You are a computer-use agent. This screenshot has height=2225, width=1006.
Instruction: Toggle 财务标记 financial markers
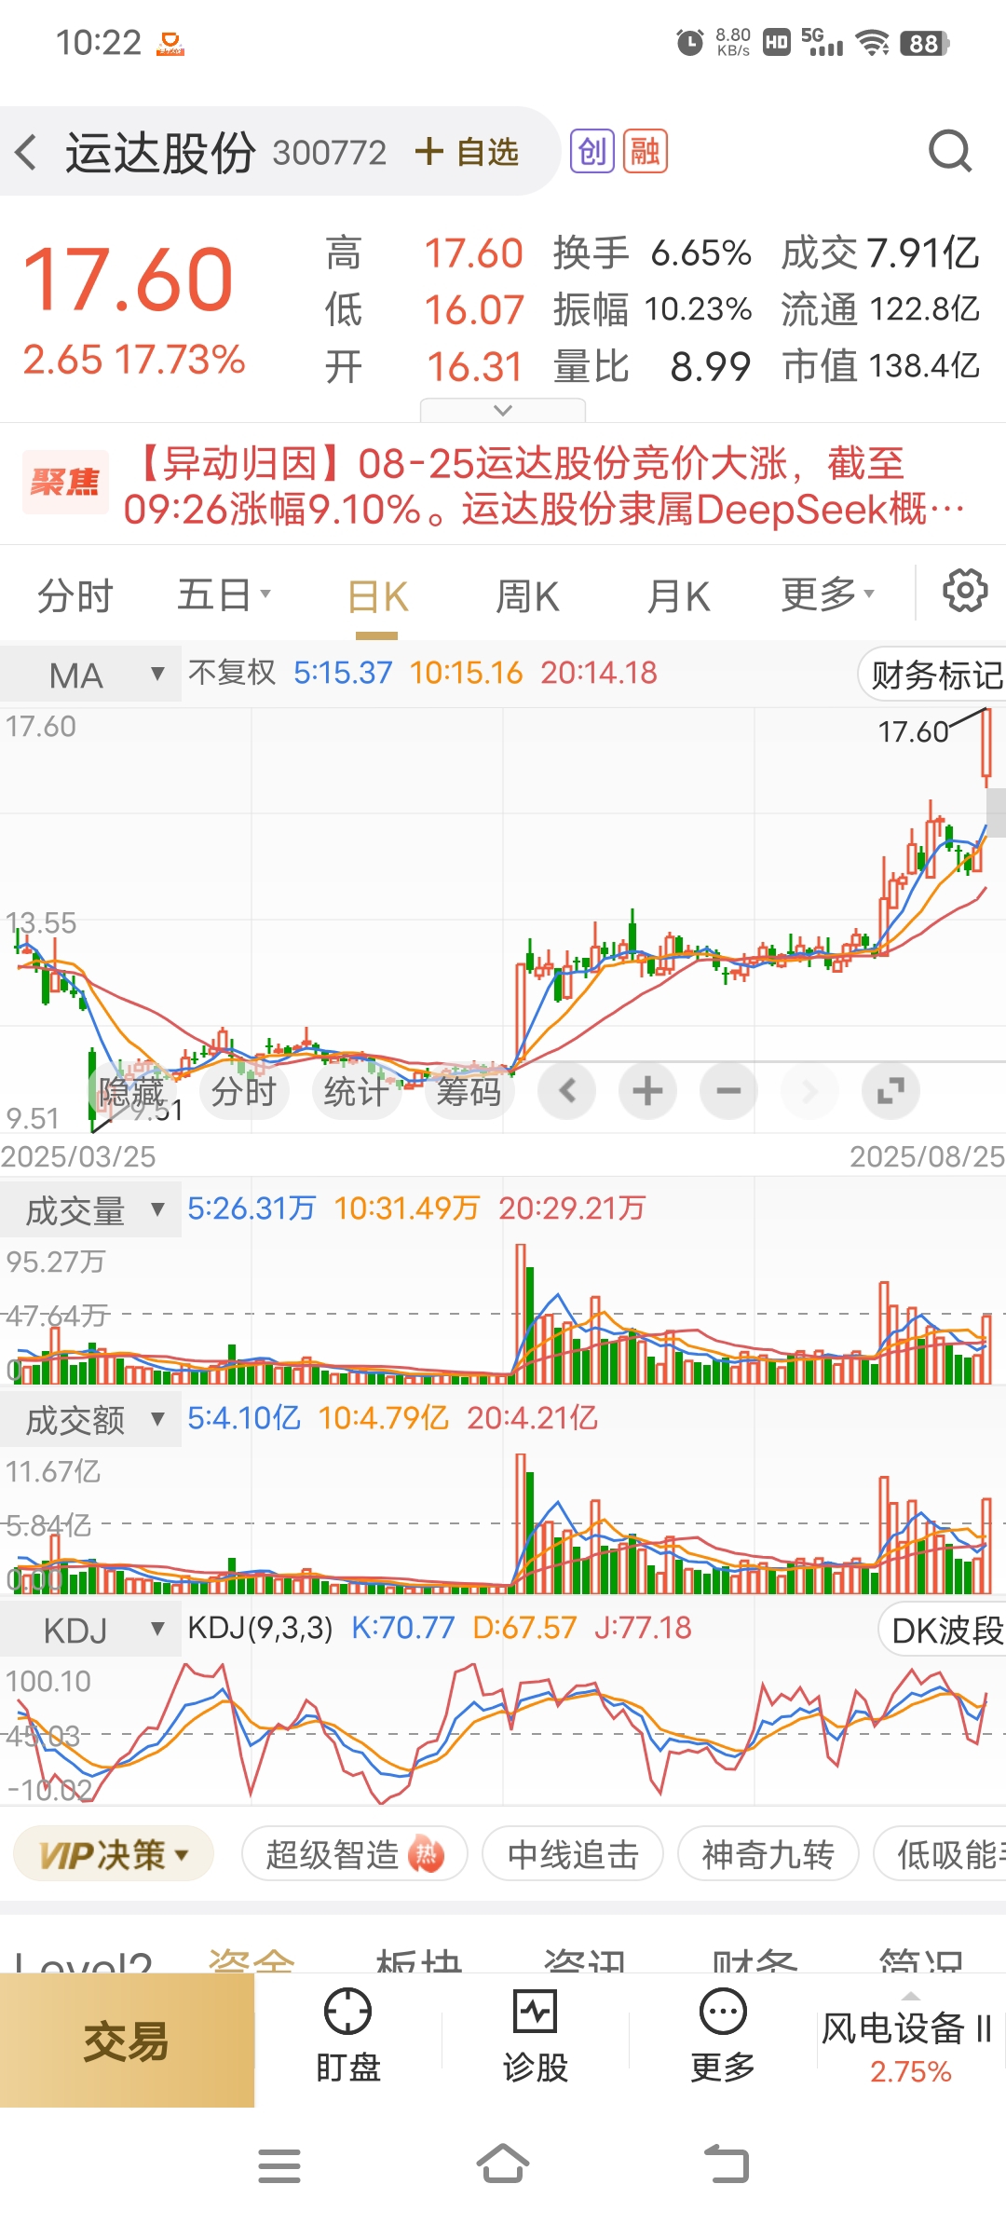(933, 675)
